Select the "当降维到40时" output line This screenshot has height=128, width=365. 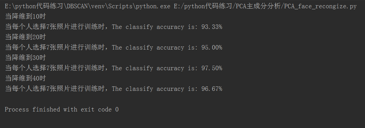26,78
